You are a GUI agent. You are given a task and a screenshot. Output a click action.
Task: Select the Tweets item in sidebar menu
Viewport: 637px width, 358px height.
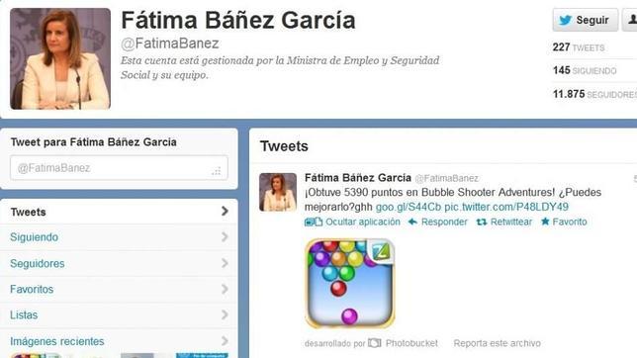pyautogui.click(x=119, y=212)
